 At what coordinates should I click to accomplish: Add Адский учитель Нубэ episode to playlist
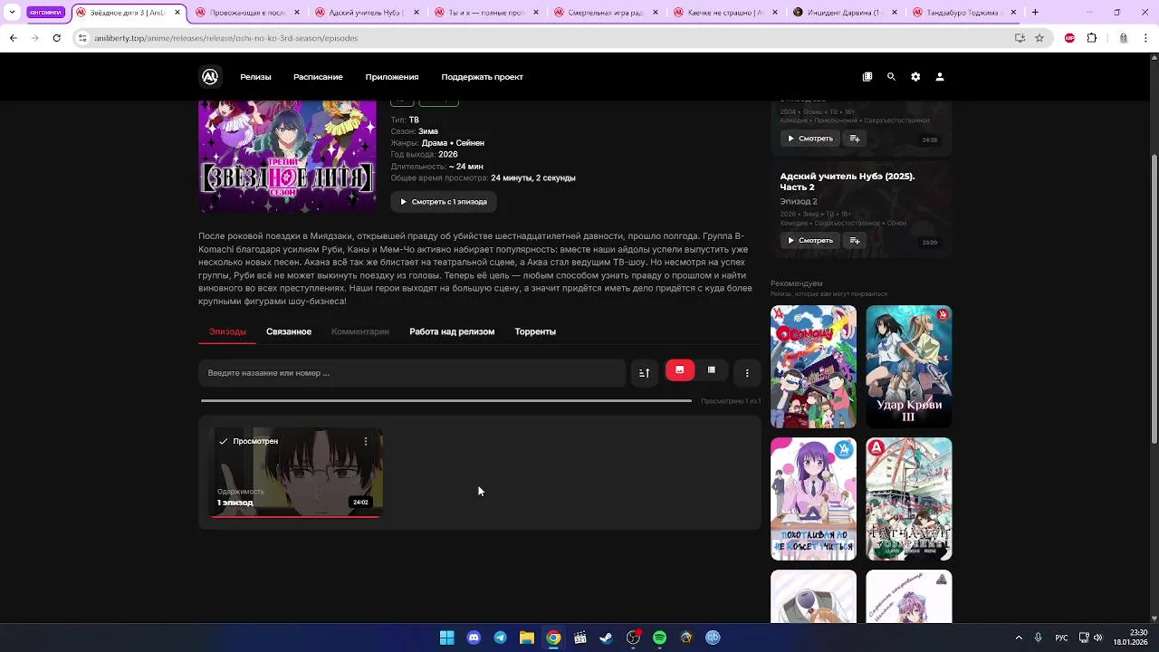855,240
